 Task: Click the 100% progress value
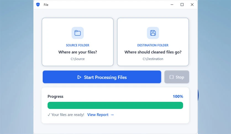(x=178, y=96)
